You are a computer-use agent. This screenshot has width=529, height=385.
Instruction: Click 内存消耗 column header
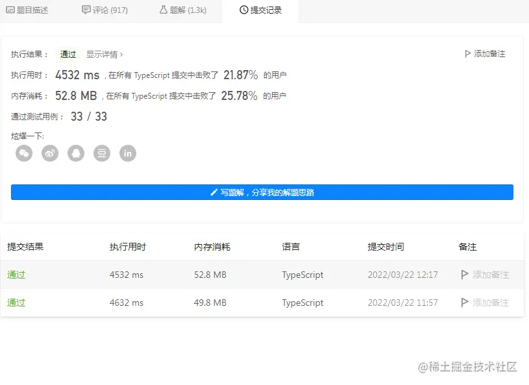pos(212,247)
